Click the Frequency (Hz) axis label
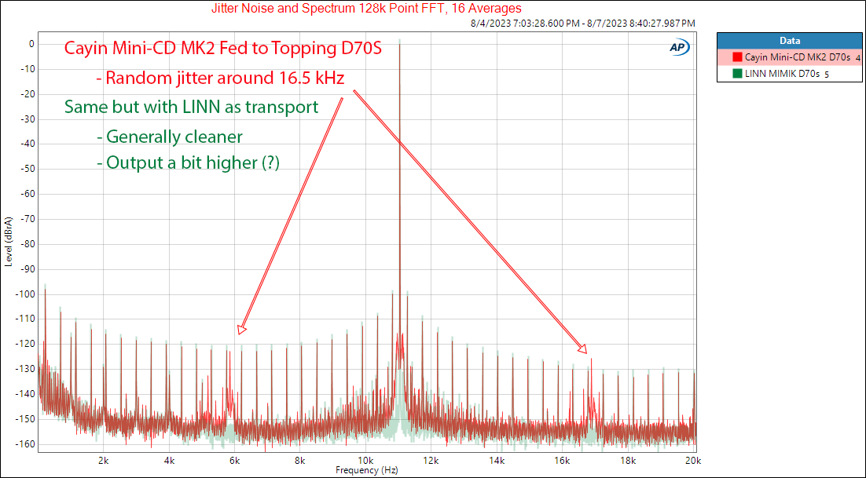Viewport: 866px width, 478px height. pos(367,470)
